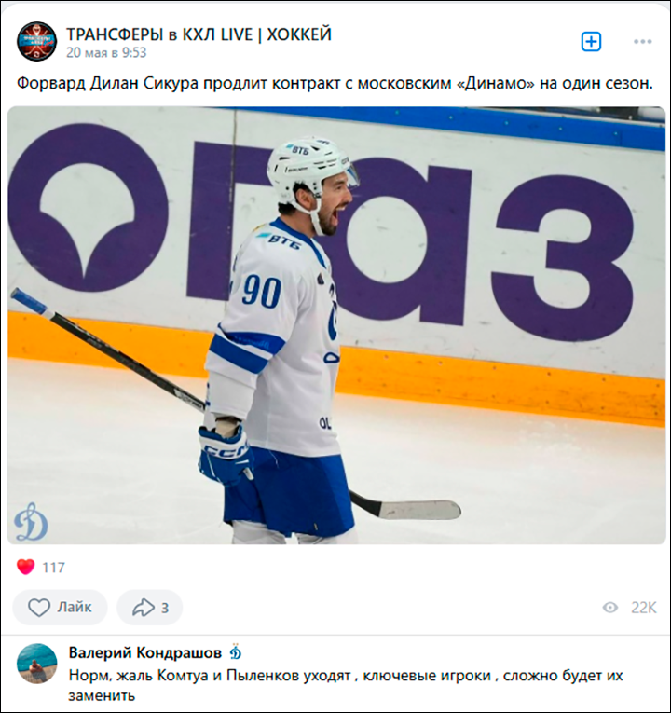Open the Dylan Sikura hockey photo
Viewport: 671px width, 713px height.
pos(336,325)
